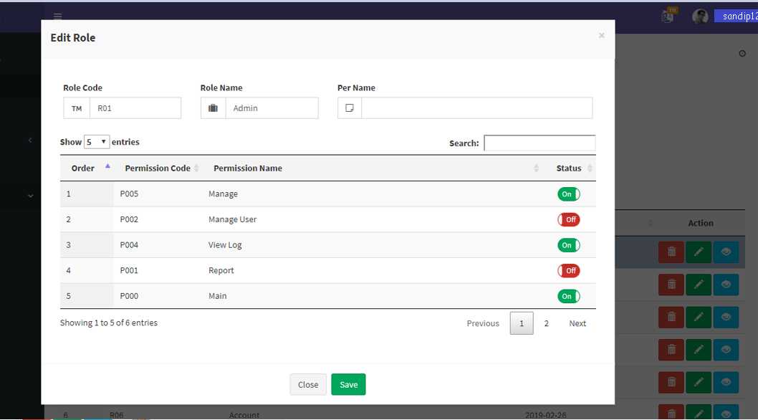
Task: Select the green pencil edit icon
Action: [x=699, y=252]
